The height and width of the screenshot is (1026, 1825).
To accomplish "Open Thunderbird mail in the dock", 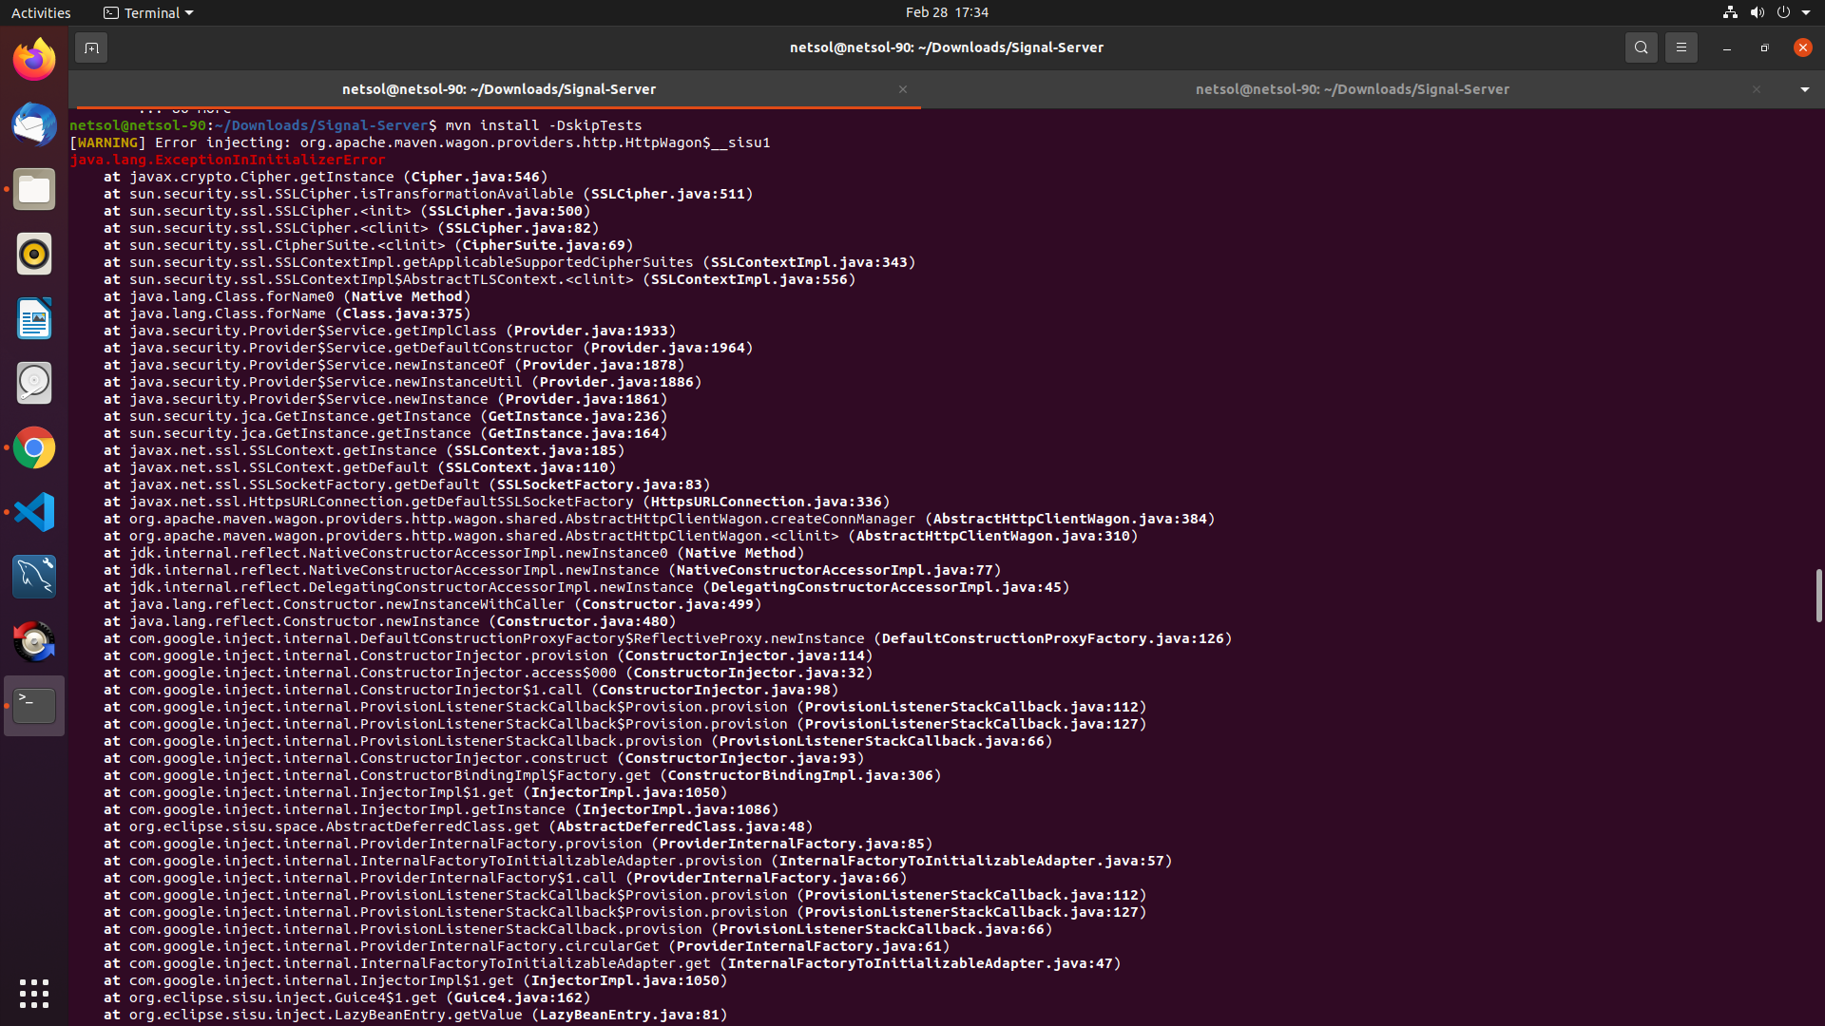I will [x=34, y=124].
